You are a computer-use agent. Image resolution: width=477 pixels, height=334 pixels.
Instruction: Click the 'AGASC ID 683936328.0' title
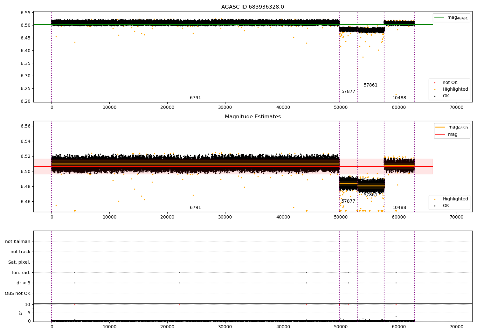(x=252, y=7)
